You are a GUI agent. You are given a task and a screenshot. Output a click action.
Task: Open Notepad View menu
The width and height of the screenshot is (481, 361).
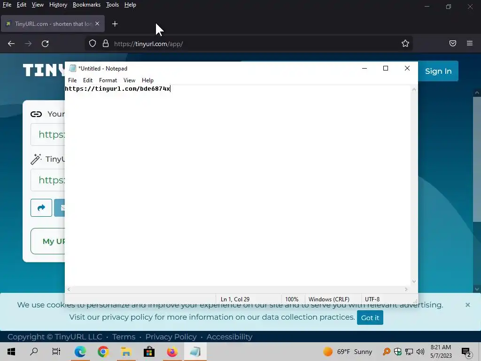129,80
